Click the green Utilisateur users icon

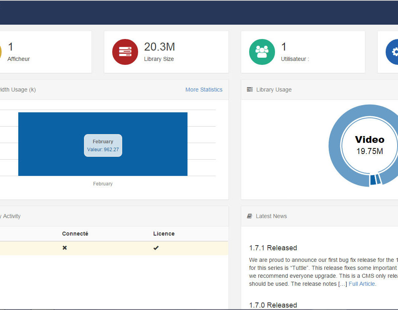click(262, 52)
